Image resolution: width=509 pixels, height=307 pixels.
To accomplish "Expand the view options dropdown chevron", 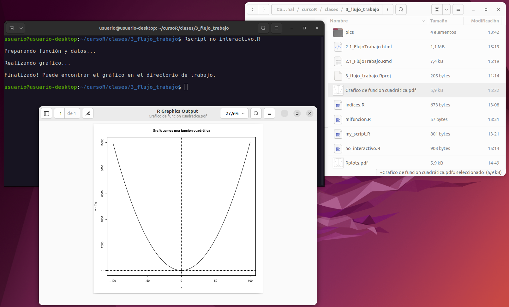I will click(446, 9).
